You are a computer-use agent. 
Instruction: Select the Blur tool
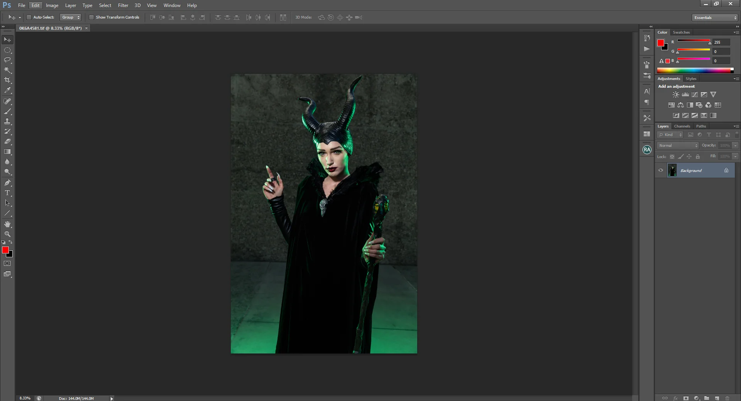point(7,162)
